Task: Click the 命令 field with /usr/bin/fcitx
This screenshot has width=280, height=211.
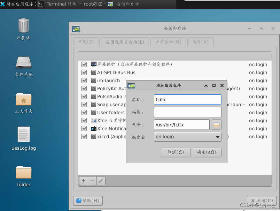Action: [x=181, y=125]
